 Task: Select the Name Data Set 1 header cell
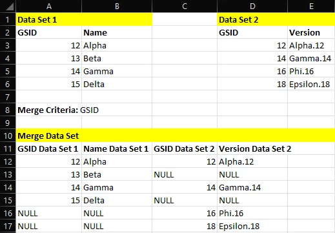117,148
